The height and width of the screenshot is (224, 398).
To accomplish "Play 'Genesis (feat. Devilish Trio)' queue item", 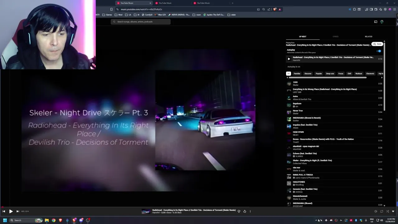I will (x=334, y=191).
